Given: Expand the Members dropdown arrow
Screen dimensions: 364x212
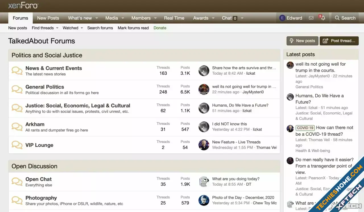Looking at the screenshot, I should (156, 18).
